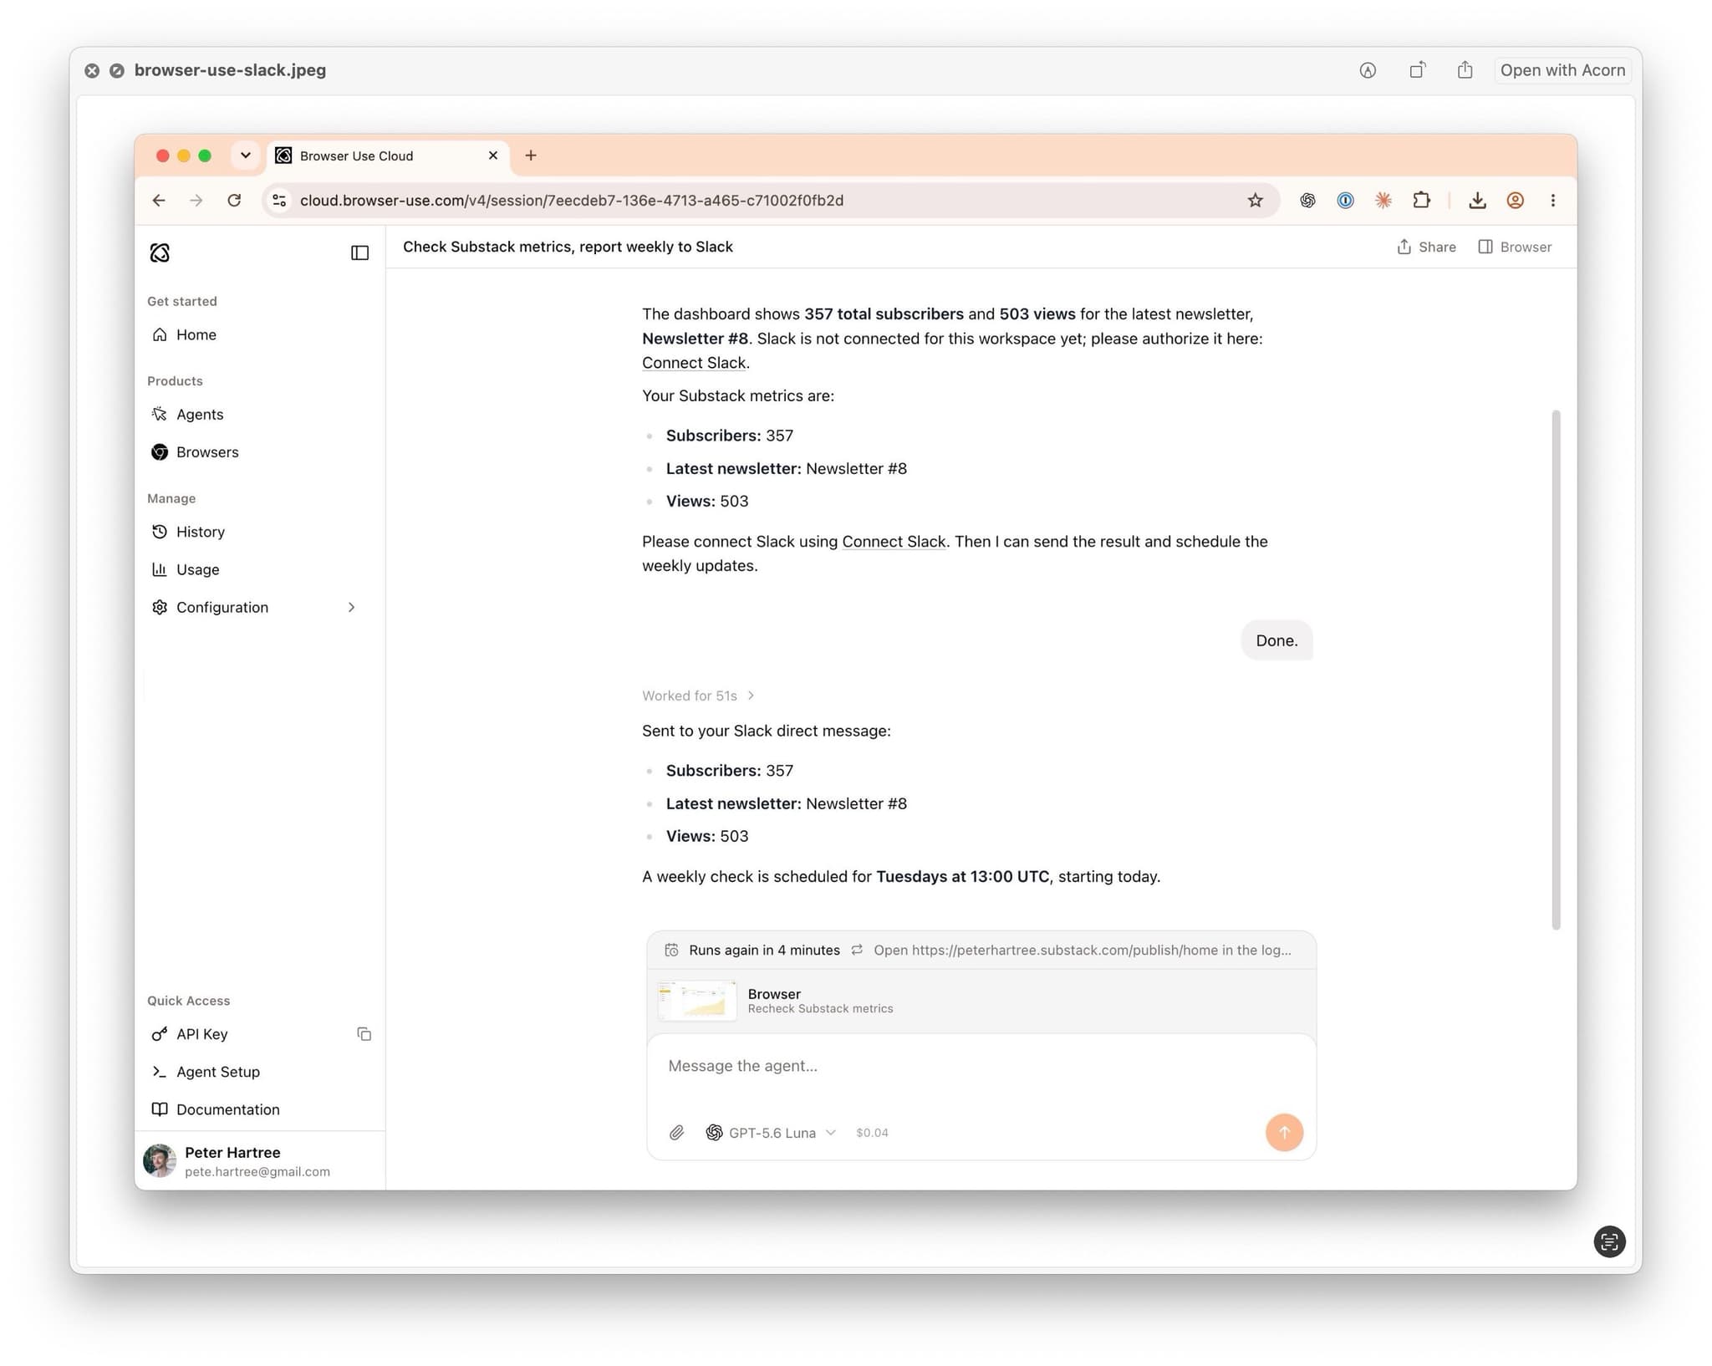Open the Browsers section
The image size is (1712, 1366).
point(207,452)
